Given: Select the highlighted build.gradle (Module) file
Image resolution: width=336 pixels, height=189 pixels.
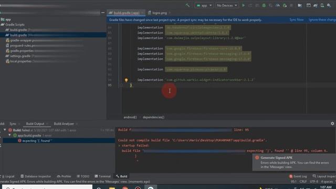Looking at the screenshot, I should (53, 35).
